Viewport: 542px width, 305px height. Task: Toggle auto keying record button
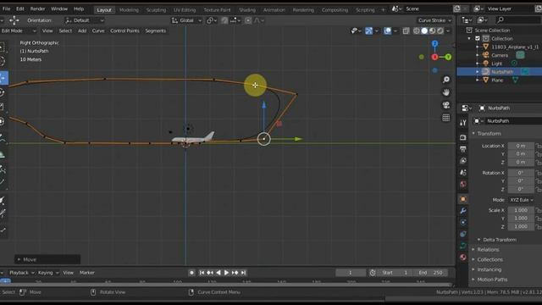coord(192,273)
